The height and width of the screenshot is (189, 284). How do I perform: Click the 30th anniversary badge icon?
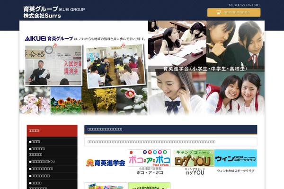click(90, 163)
